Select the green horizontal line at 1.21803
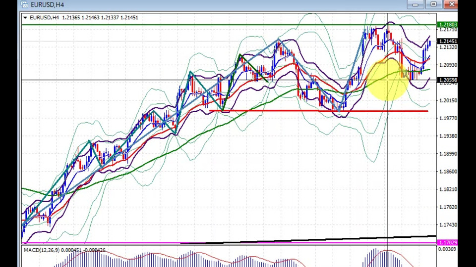This screenshot has height=267, width=476. [x=229, y=25]
